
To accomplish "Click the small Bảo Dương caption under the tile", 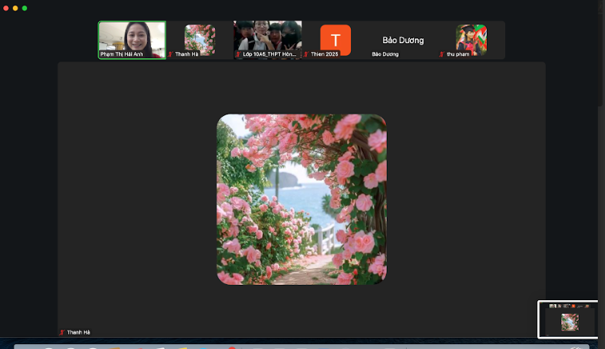I will pyautogui.click(x=385, y=54).
